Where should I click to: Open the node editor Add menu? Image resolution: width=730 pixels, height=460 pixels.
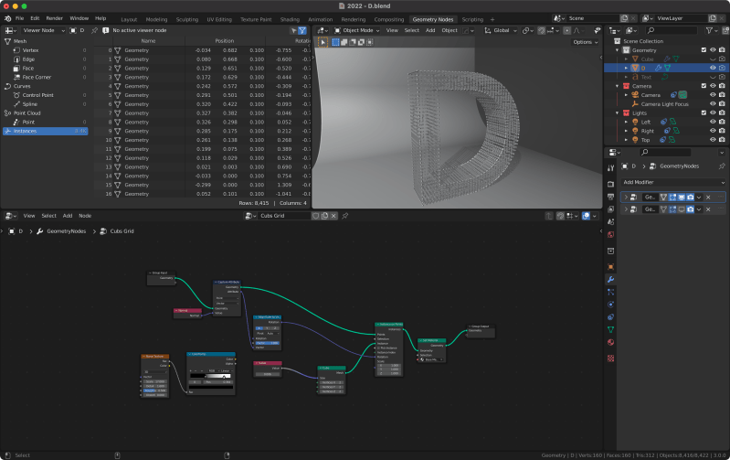tap(68, 216)
